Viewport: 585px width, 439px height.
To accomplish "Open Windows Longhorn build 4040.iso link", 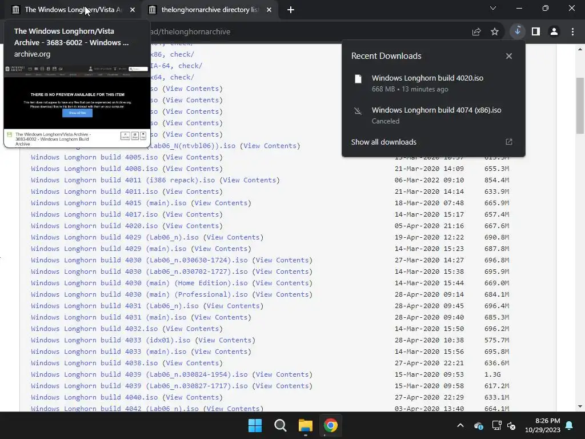I will [94, 398].
